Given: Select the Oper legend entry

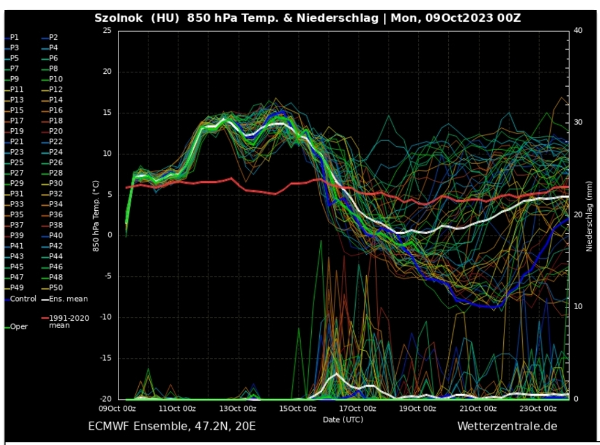Looking at the screenshot, I should click(x=19, y=327).
